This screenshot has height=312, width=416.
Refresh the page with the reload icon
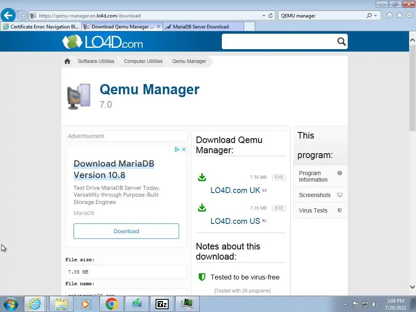point(270,16)
